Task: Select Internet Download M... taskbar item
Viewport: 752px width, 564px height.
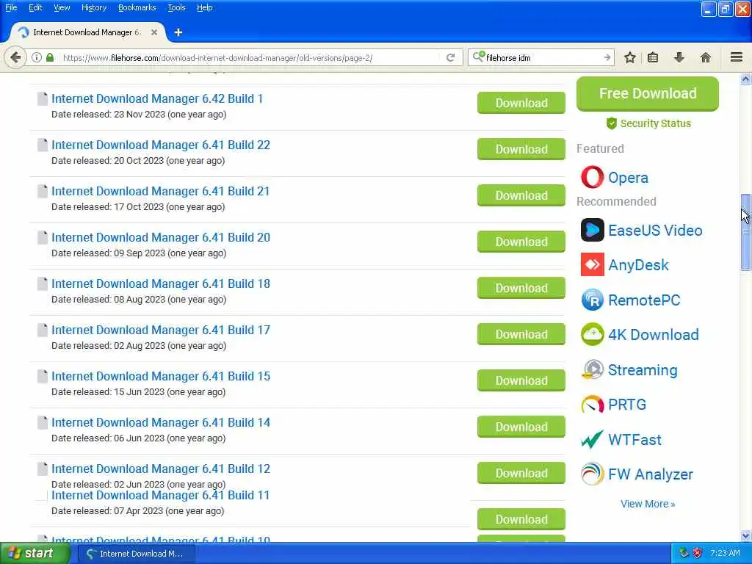Action: (137, 554)
